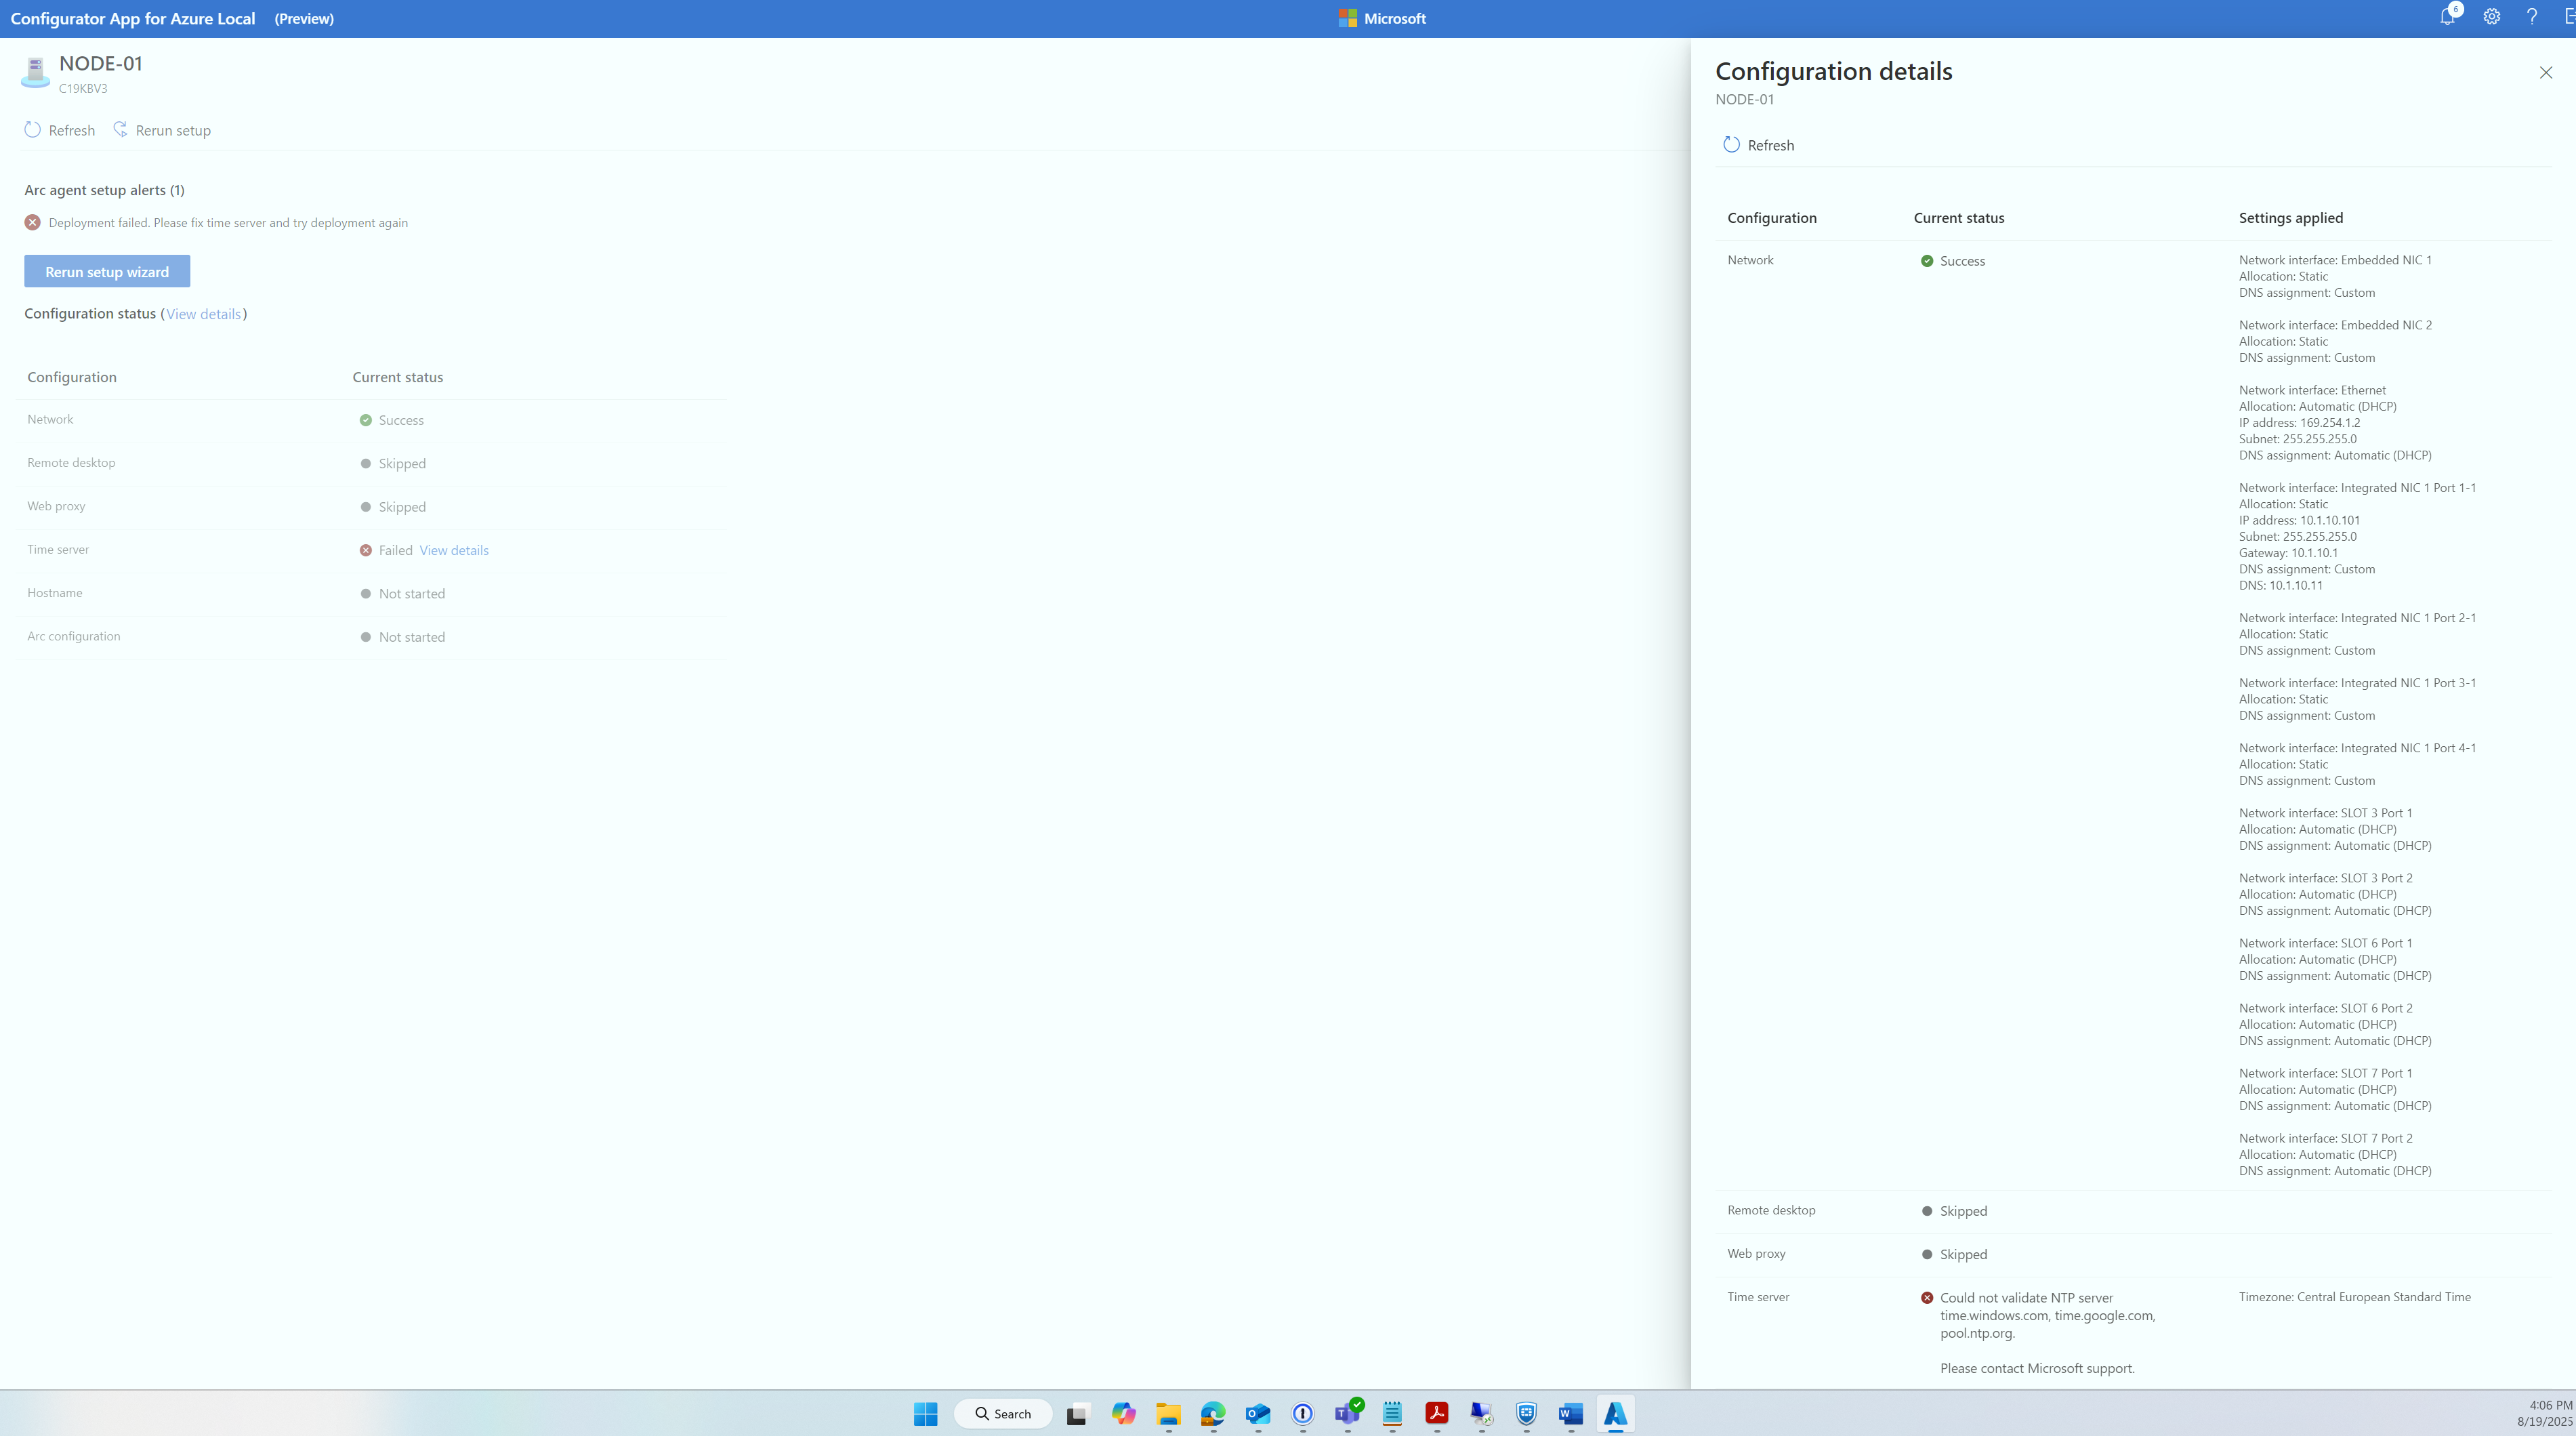Open Microsoft Word from the taskbar
The width and height of the screenshot is (2576, 1436).
1571,1413
